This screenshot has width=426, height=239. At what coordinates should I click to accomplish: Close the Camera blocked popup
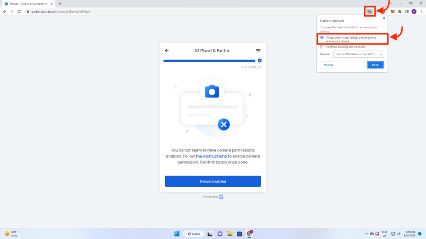[384, 18]
